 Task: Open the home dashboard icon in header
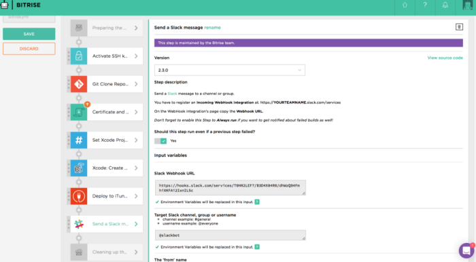(405, 5)
